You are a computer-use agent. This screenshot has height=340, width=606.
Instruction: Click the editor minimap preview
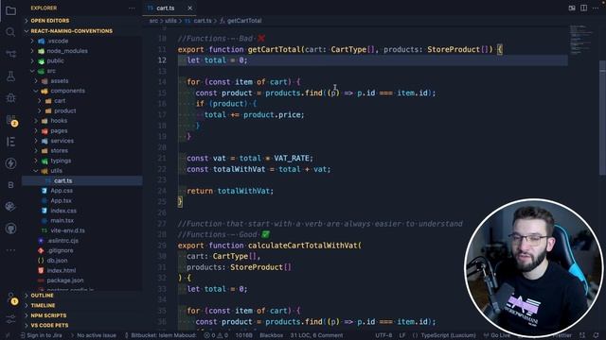click(x=581, y=41)
